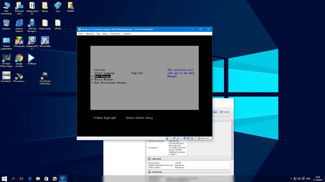Click the video capture status icon
325x182 pixels.
(x=188, y=138)
